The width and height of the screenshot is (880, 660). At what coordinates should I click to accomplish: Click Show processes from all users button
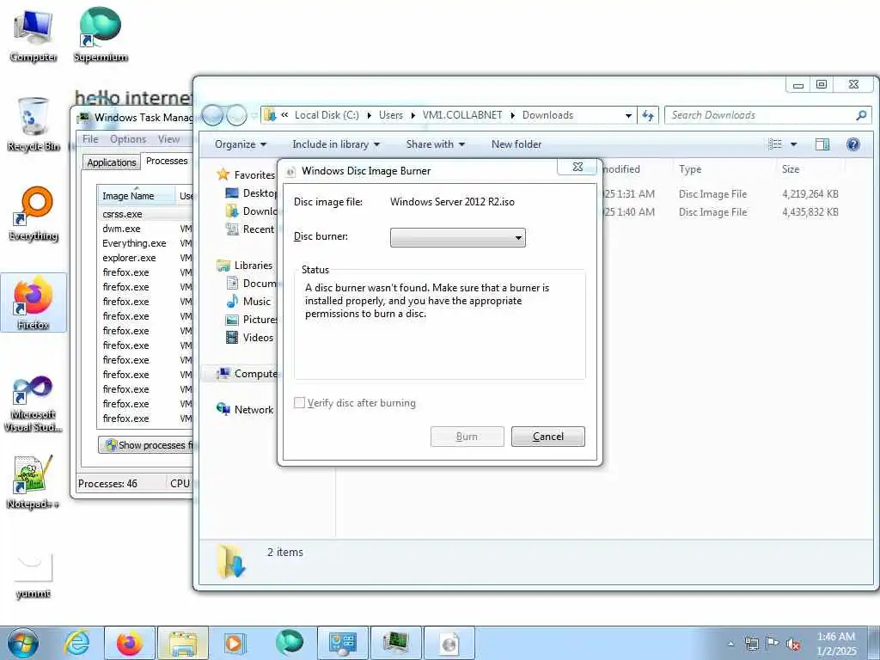click(x=146, y=445)
